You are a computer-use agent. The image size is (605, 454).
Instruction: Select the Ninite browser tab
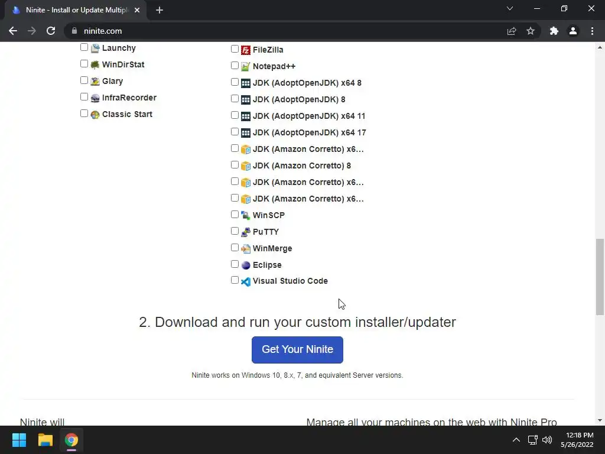pyautogui.click(x=76, y=10)
